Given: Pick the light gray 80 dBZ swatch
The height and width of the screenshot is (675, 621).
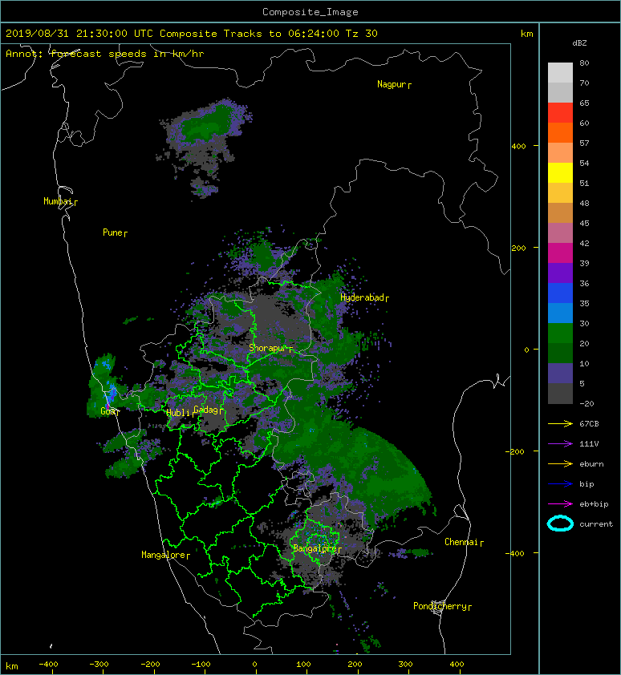Looking at the screenshot, I should click(560, 73).
